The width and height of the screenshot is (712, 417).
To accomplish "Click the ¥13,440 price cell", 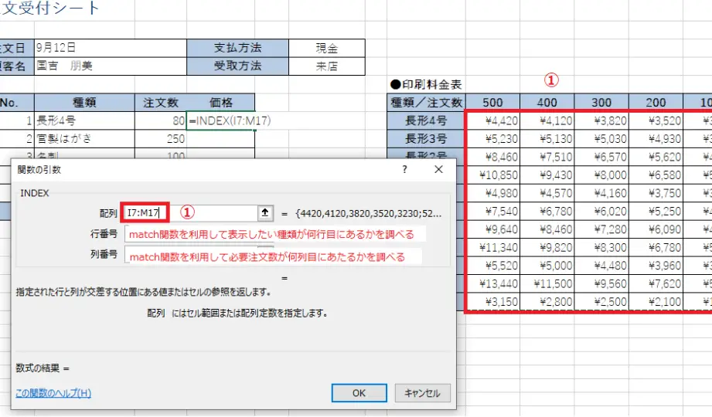I will (492, 283).
